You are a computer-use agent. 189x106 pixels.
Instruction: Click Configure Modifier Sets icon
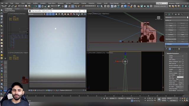coord(179,49)
